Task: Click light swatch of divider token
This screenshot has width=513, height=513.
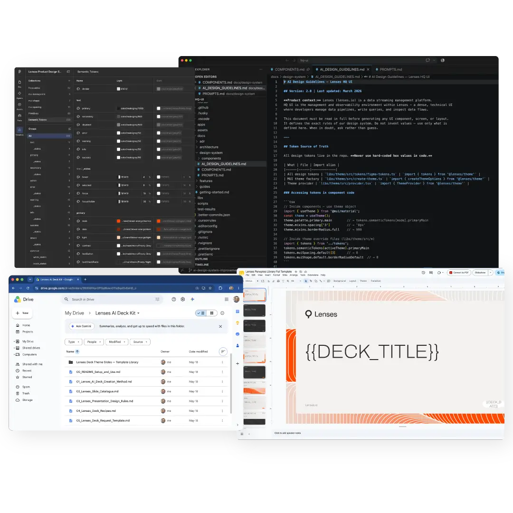Action: [118, 89]
